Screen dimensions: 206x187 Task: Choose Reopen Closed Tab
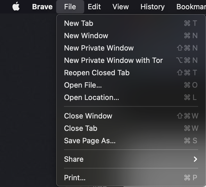(131, 73)
